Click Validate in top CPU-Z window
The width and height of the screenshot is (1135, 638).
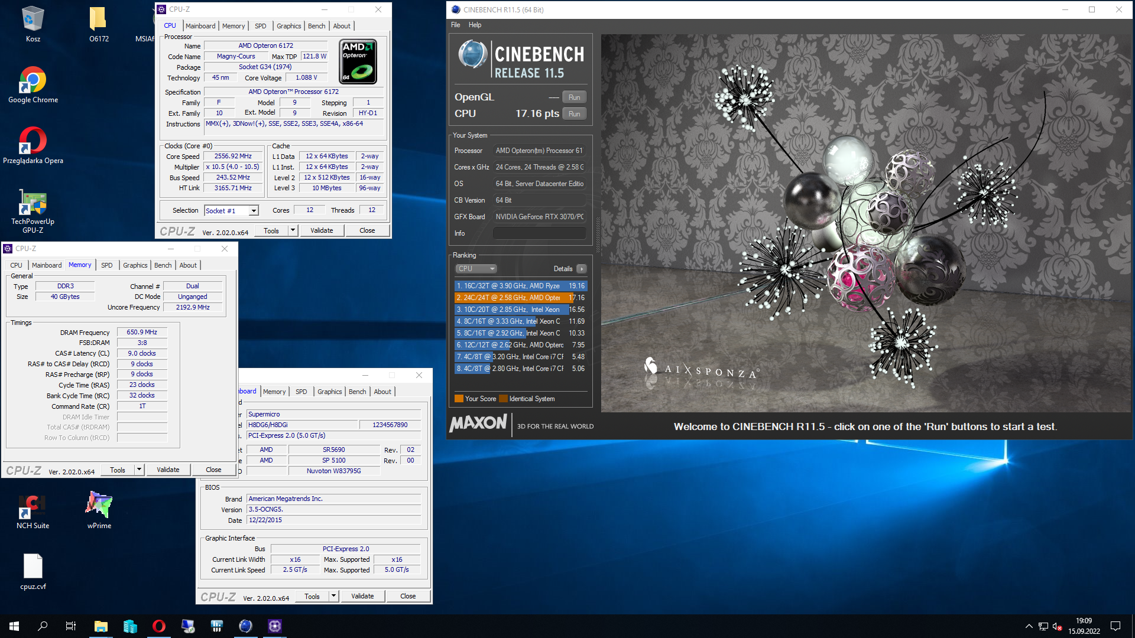(x=322, y=230)
